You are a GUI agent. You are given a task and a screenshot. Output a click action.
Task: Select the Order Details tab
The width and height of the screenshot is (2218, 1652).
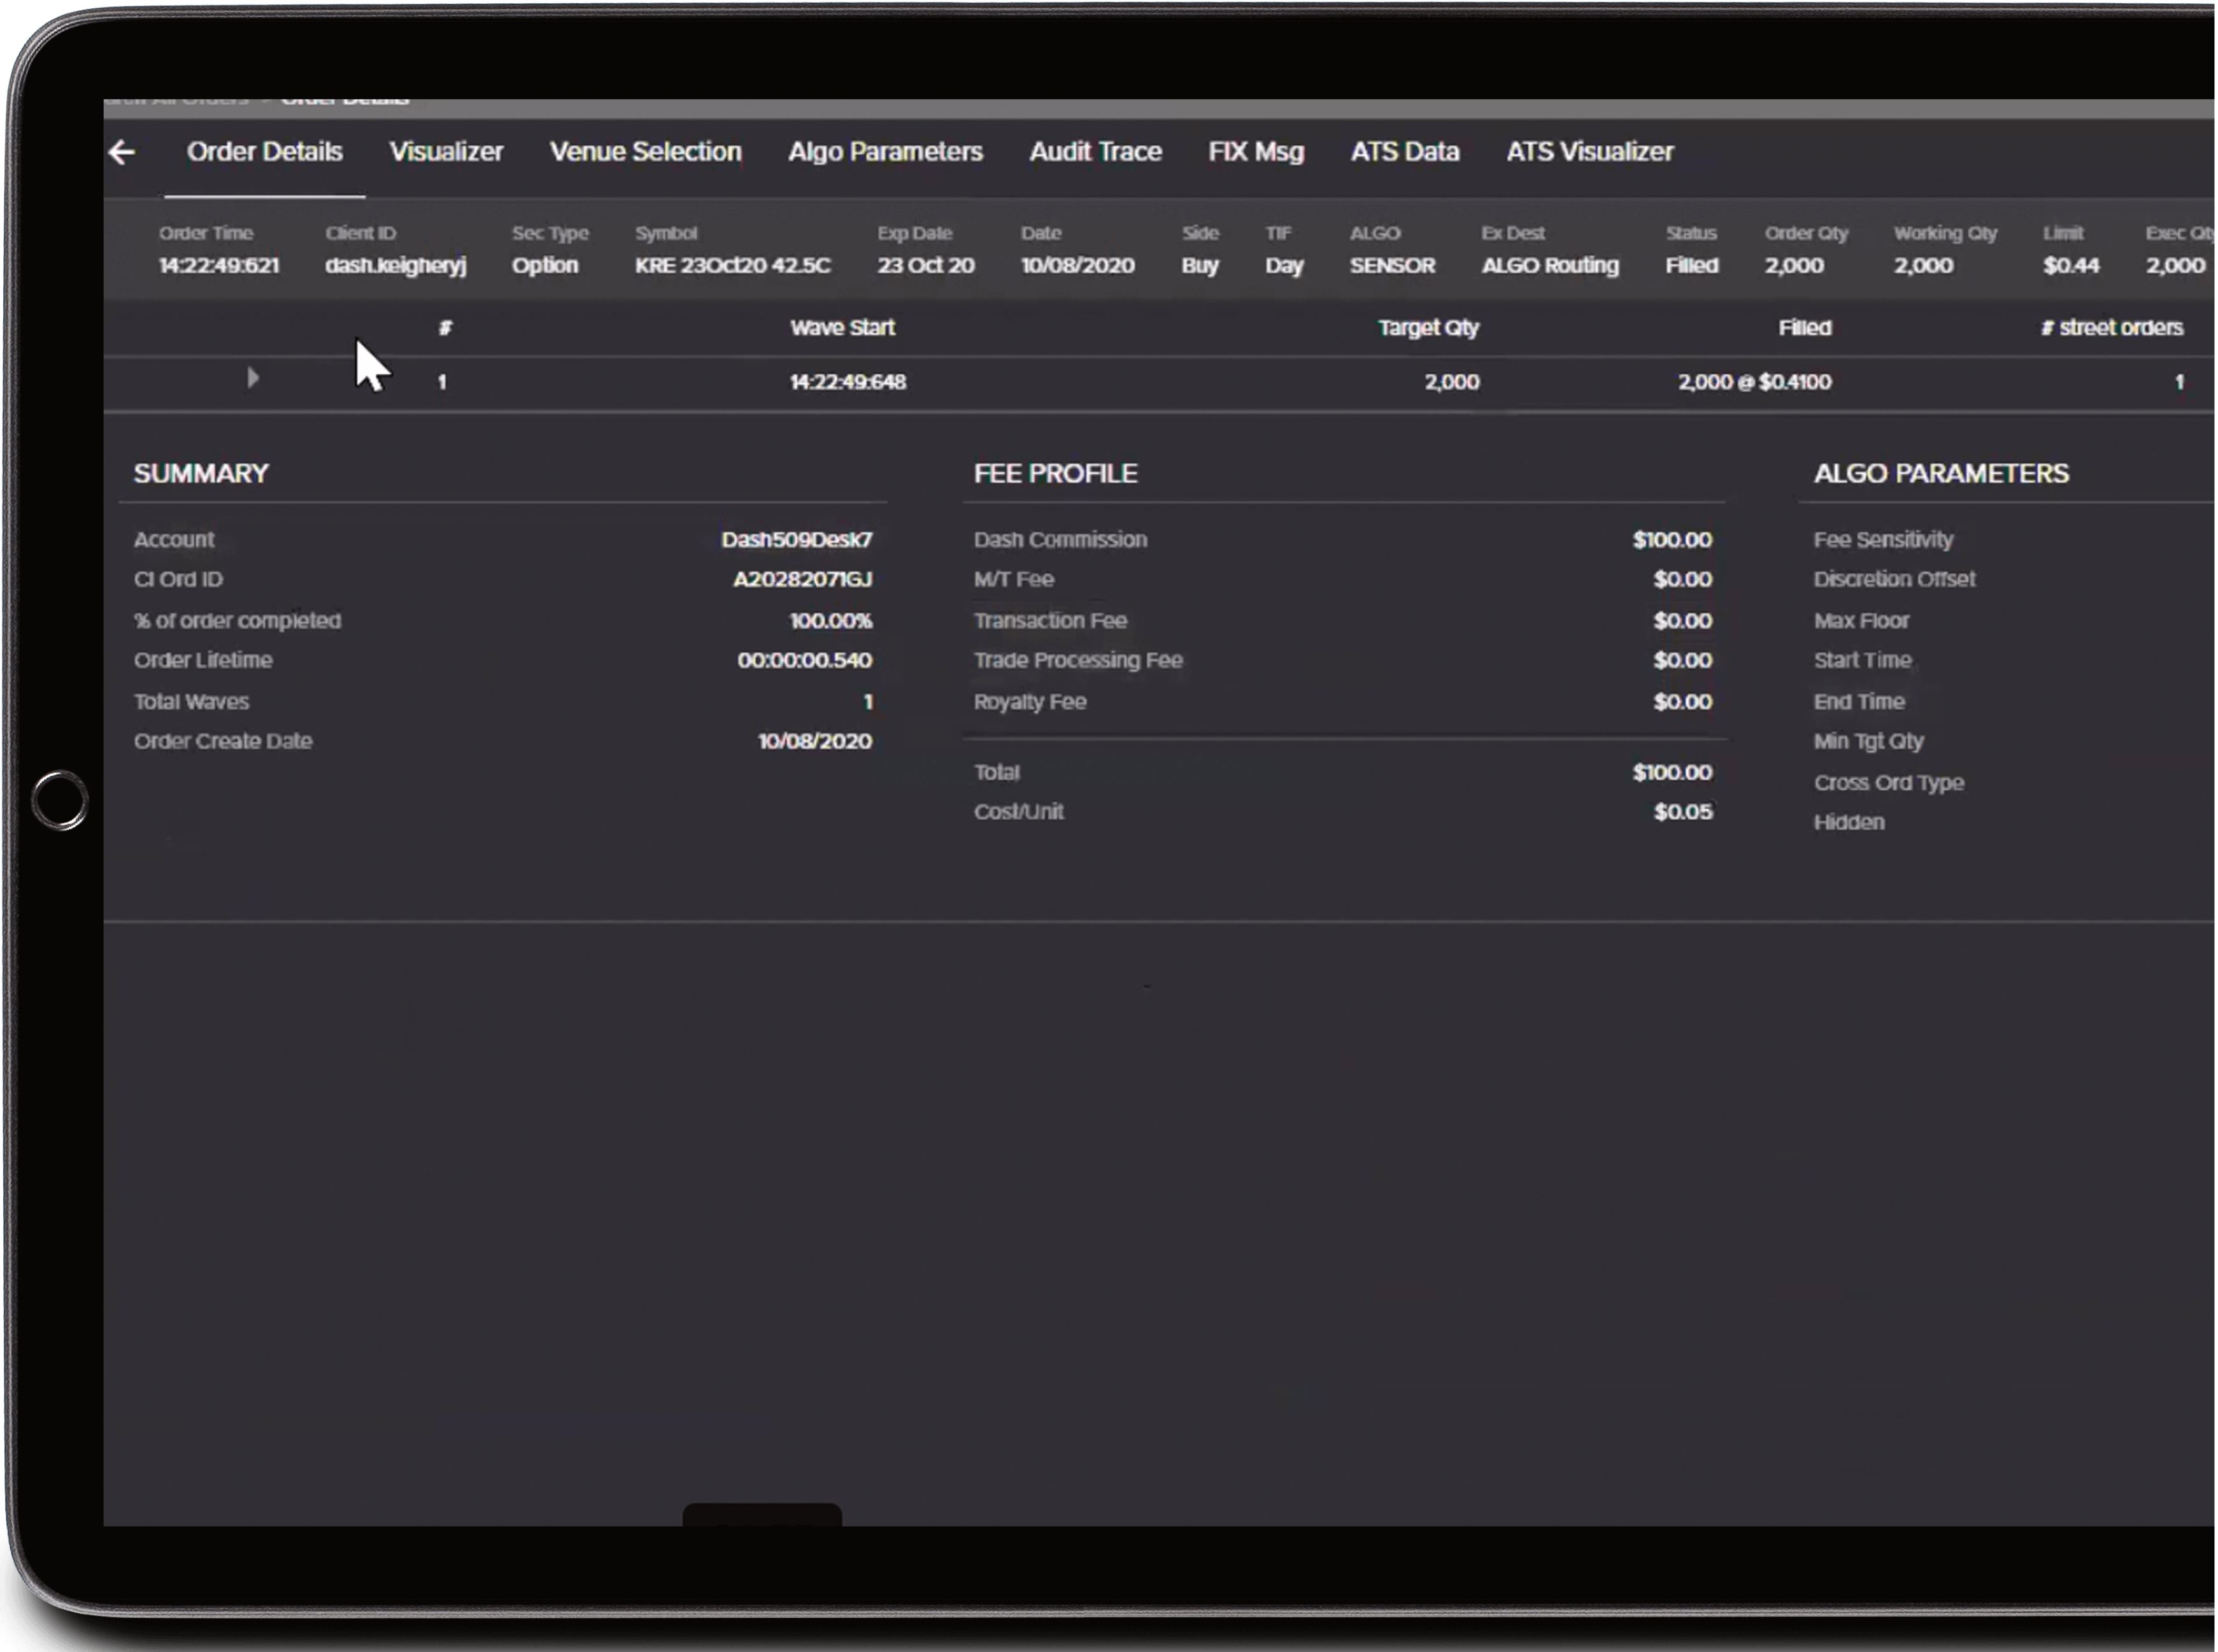[265, 152]
